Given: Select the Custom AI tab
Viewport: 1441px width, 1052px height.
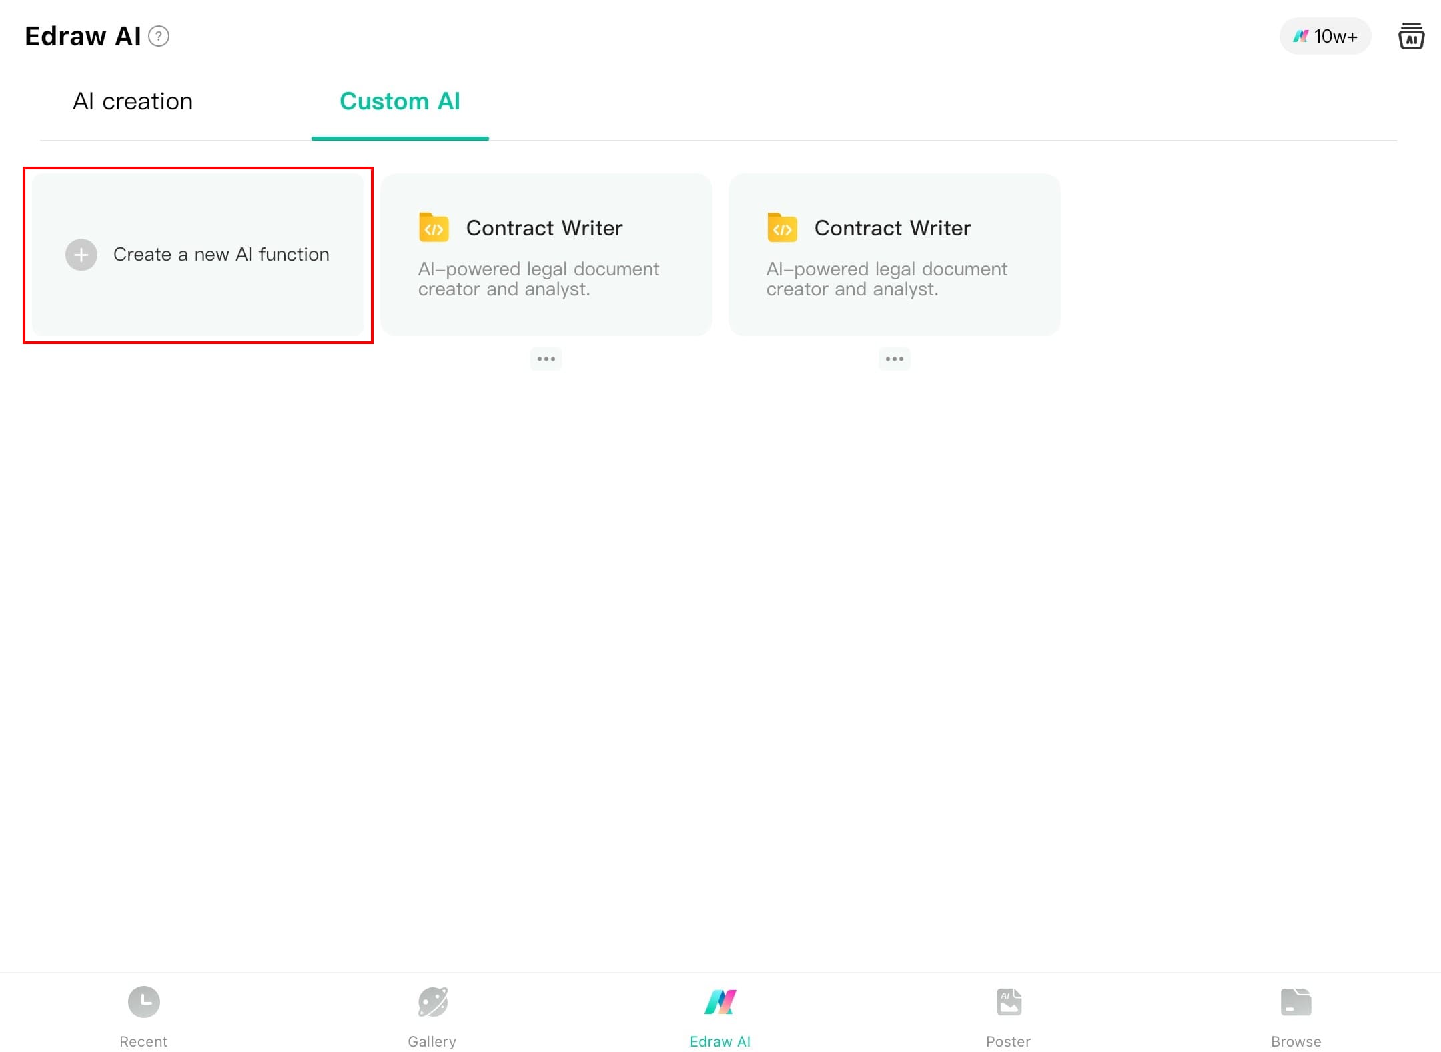Looking at the screenshot, I should click(x=400, y=101).
